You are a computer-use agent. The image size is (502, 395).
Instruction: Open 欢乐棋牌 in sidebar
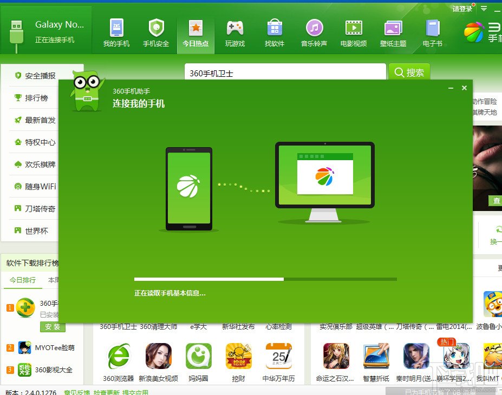click(x=35, y=164)
